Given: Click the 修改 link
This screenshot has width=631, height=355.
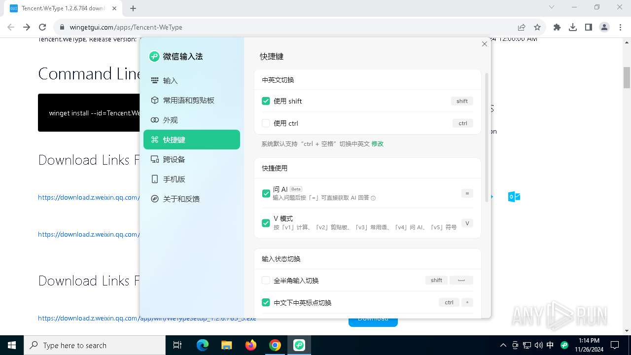Looking at the screenshot, I should [378, 144].
